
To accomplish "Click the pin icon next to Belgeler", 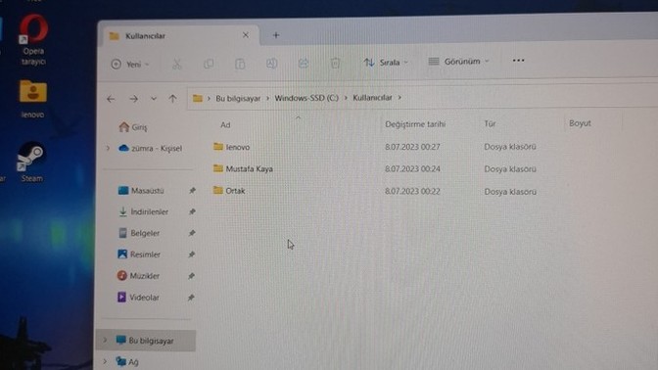I will 192,233.
